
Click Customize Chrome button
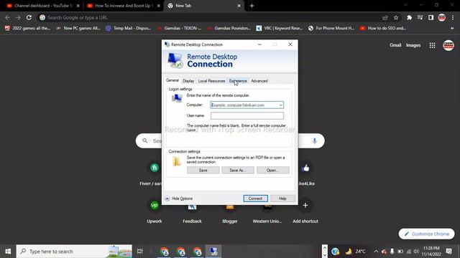(426, 234)
